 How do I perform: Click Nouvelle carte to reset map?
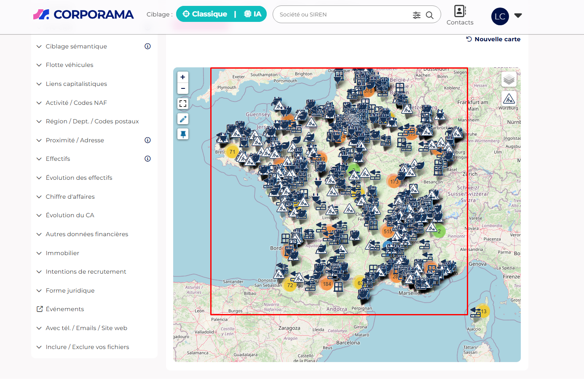[x=493, y=39]
